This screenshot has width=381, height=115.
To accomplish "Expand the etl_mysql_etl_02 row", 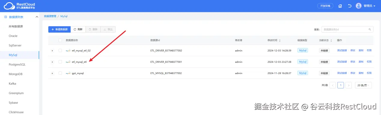I will [52, 50].
